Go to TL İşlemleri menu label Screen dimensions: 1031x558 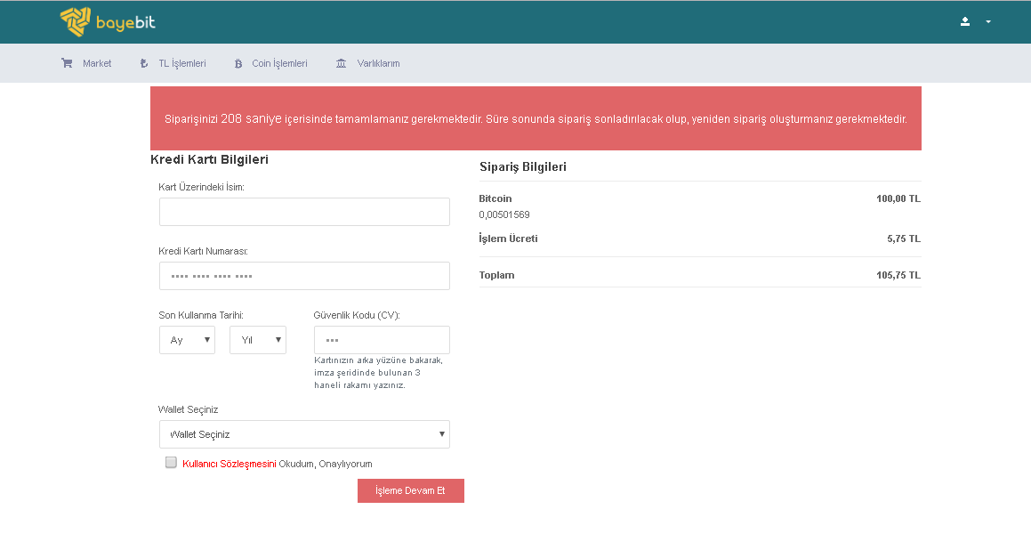point(181,63)
